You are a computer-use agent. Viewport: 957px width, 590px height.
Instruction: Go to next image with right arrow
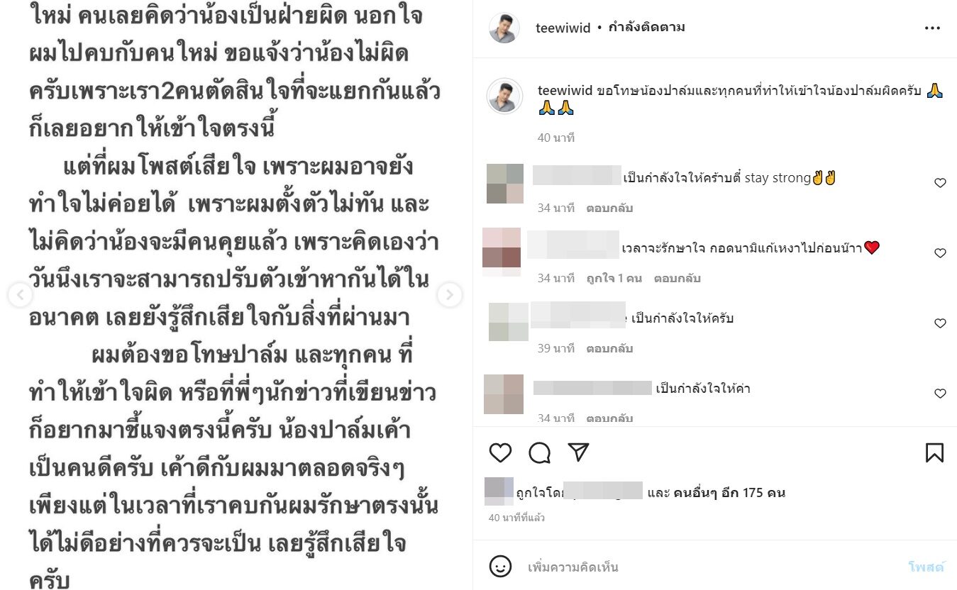[x=449, y=295]
